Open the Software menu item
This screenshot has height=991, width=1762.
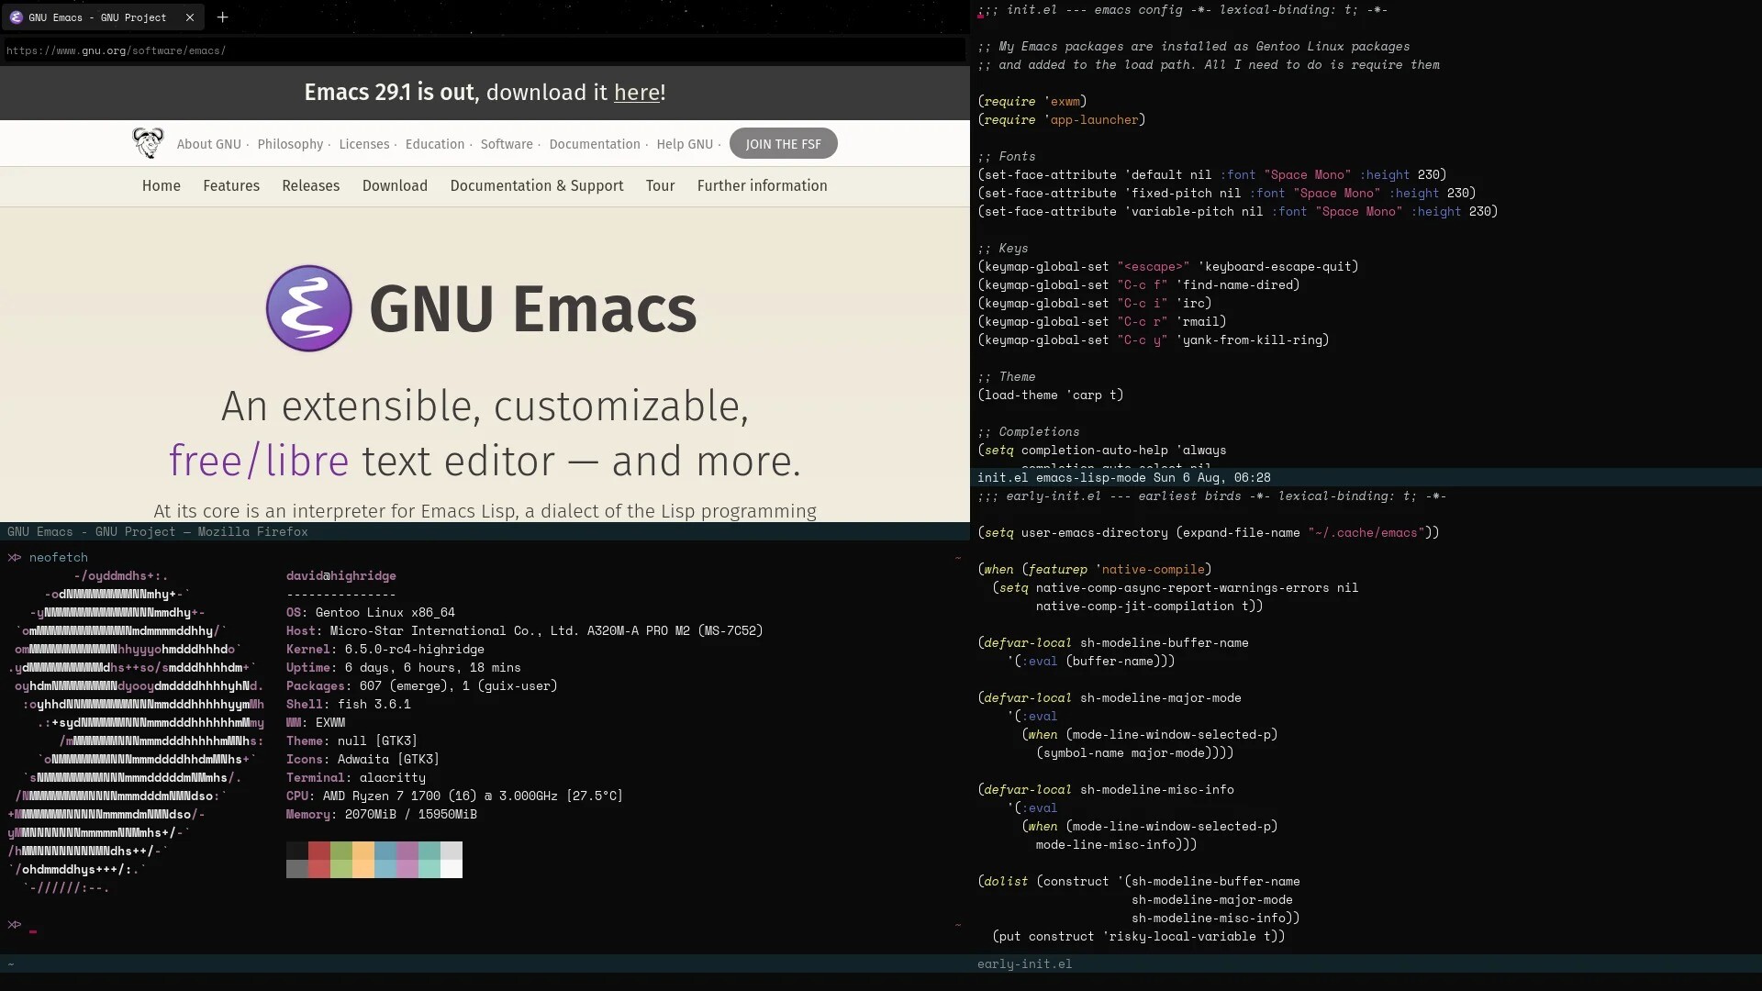click(x=506, y=144)
